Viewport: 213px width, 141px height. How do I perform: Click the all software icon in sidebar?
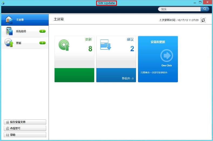click(9, 31)
